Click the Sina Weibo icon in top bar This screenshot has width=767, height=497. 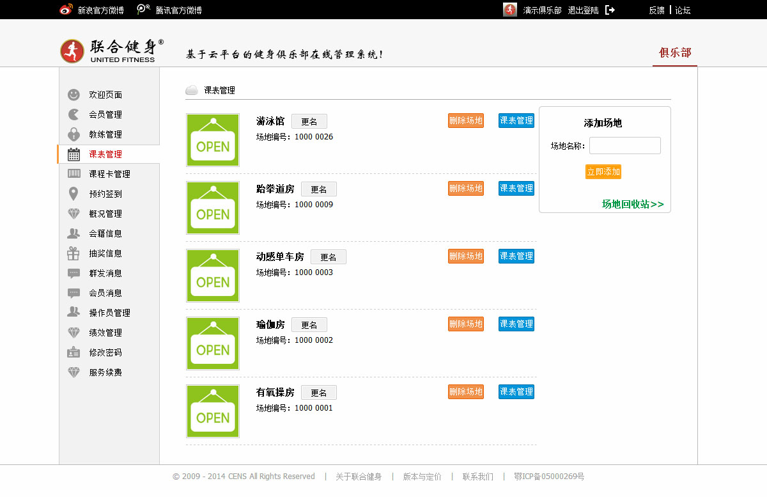click(x=66, y=10)
